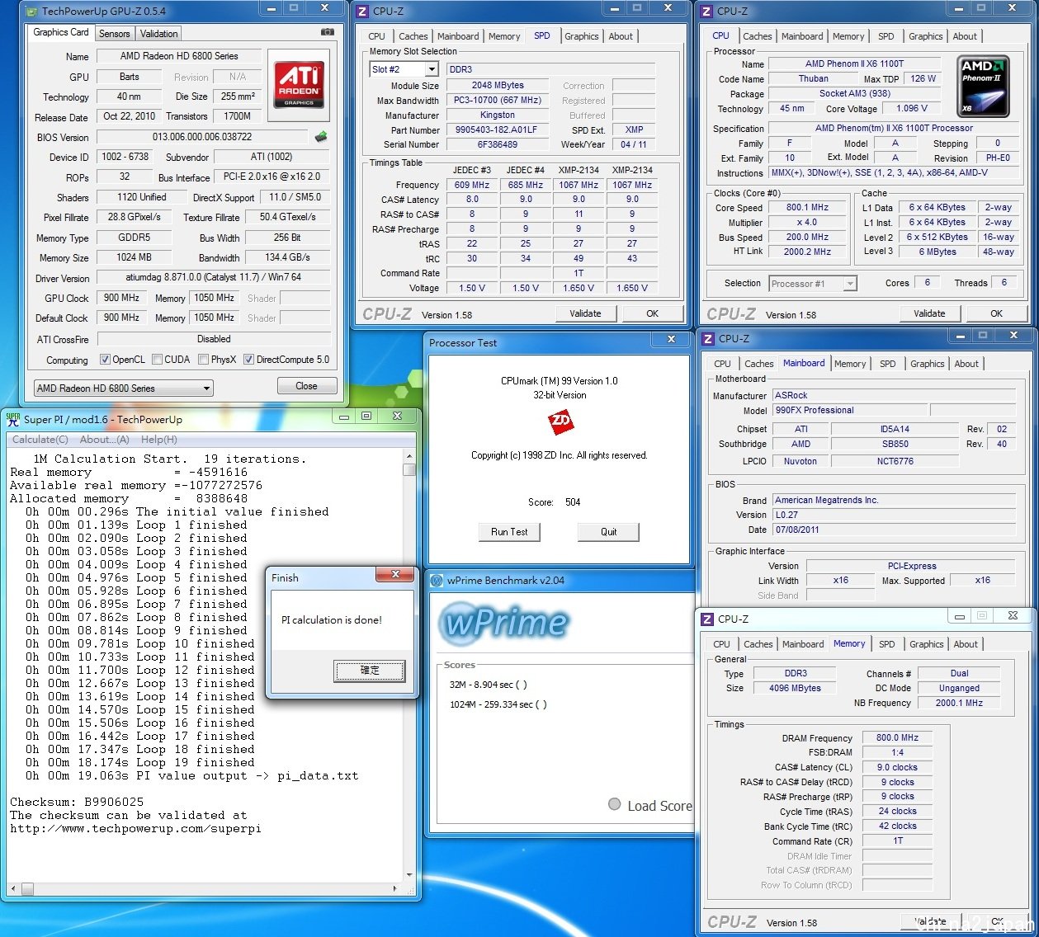Click the CPU-Z SPD window title icon
Viewport: 1039px width, 937px height.
point(363,11)
